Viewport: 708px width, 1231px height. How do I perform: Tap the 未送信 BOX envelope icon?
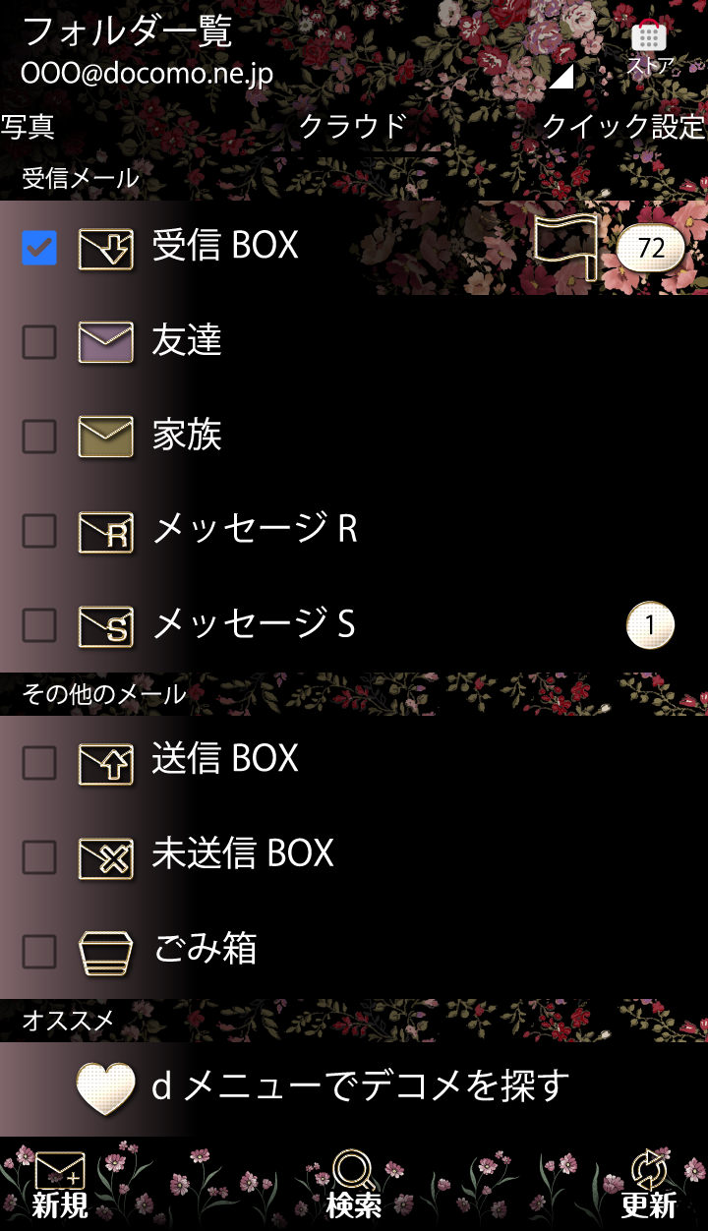105,857
